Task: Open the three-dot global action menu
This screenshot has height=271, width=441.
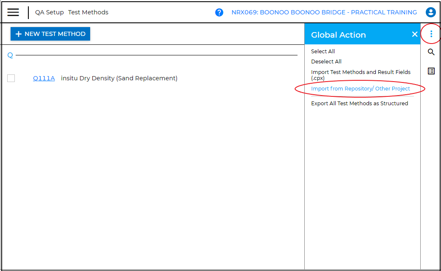Action: [x=431, y=34]
